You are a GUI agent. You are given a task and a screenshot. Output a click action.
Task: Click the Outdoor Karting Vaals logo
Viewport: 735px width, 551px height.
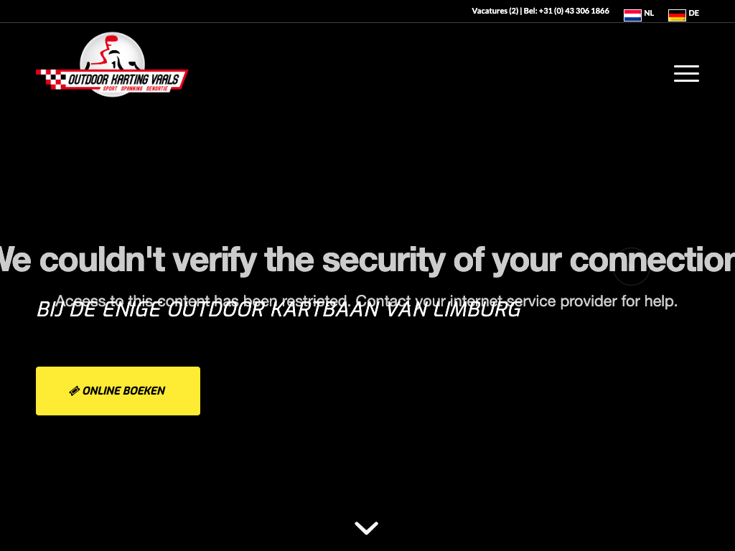[x=112, y=65]
